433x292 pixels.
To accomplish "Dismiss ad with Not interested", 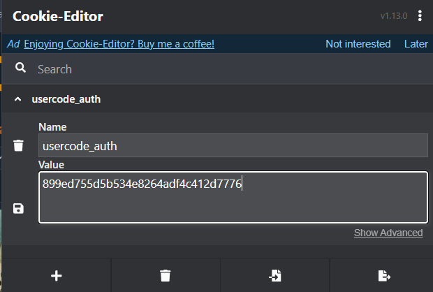I will click(x=358, y=44).
